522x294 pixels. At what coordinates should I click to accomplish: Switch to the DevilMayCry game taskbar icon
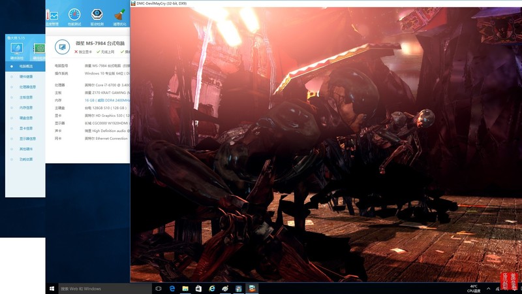252,289
